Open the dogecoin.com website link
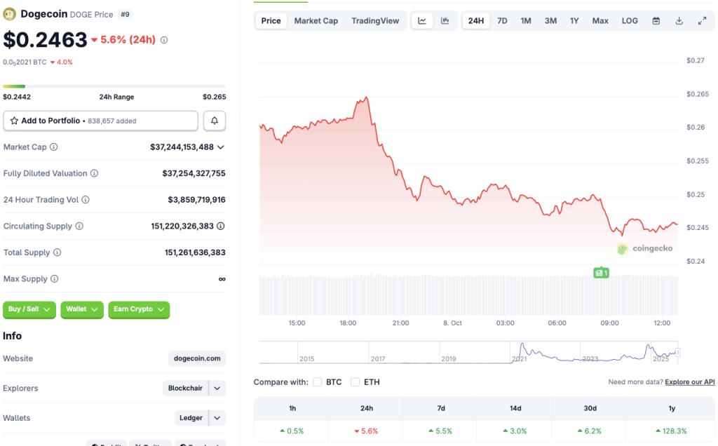718x446 pixels. click(197, 358)
